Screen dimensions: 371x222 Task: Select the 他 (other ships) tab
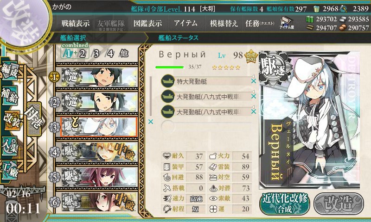click(x=124, y=53)
